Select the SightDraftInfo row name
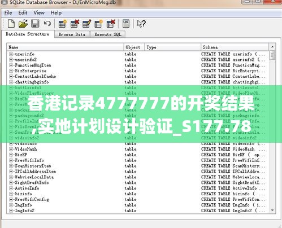 (x=32, y=183)
